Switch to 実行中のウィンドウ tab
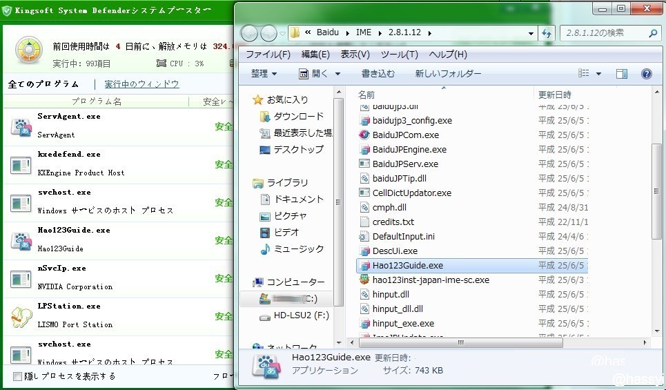Viewport: 666px width, 390px height. click(x=141, y=84)
